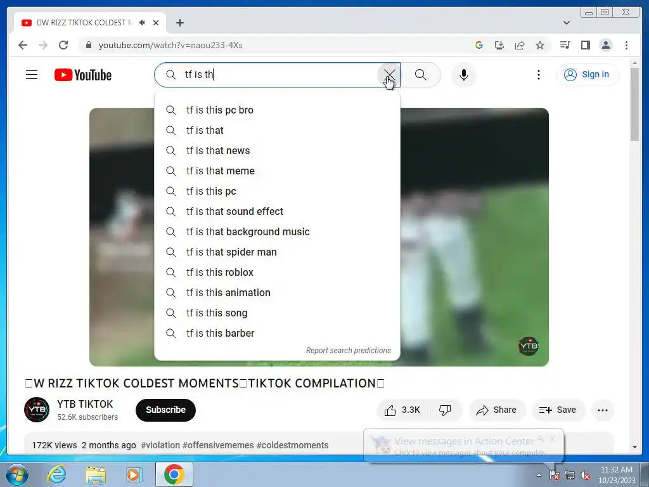Start search with your voice microphone

click(x=463, y=75)
